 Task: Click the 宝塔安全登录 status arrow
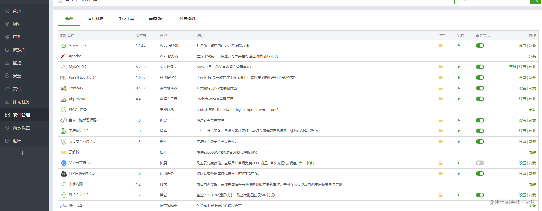(459, 142)
